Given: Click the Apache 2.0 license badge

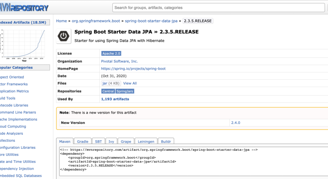Looking at the screenshot, I should (x=111, y=54).
